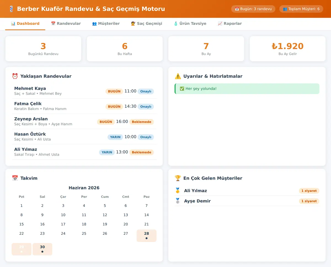Click the BUGÜN badge on Fatma Çelik's row
This screenshot has width=331, height=267.
(x=114, y=107)
